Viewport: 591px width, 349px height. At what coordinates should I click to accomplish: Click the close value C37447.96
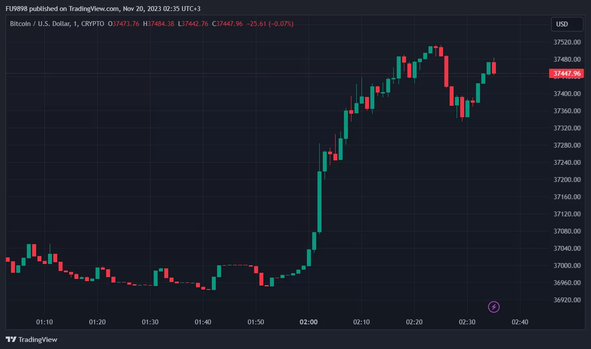[227, 24]
